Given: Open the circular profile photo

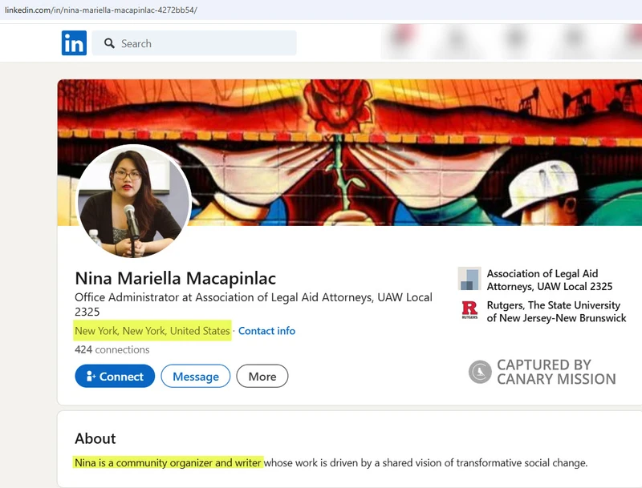Looking at the screenshot, I should tap(134, 201).
